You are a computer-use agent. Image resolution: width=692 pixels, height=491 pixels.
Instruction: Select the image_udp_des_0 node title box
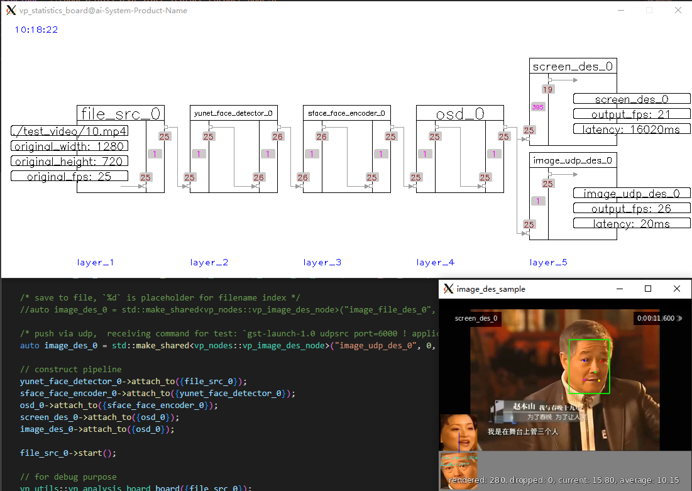tap(573, 160)
